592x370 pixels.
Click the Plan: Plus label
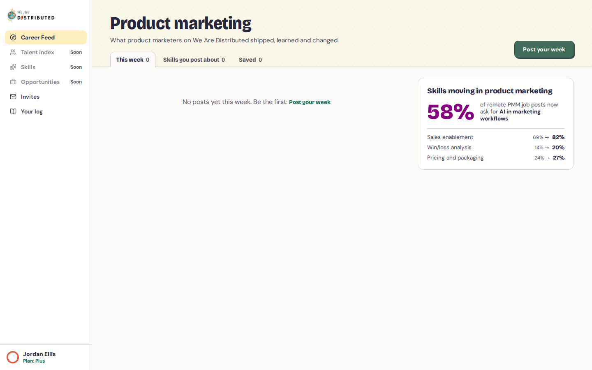tap(34, 361)
